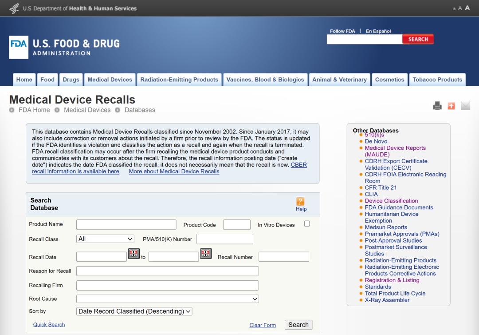Open calendar picker for Recall Date start
The height and width of the screenshot is (335, 479).
[x=134, y=253]
